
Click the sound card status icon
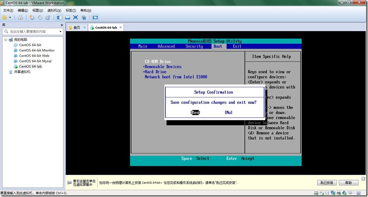(x=344, y=193)
